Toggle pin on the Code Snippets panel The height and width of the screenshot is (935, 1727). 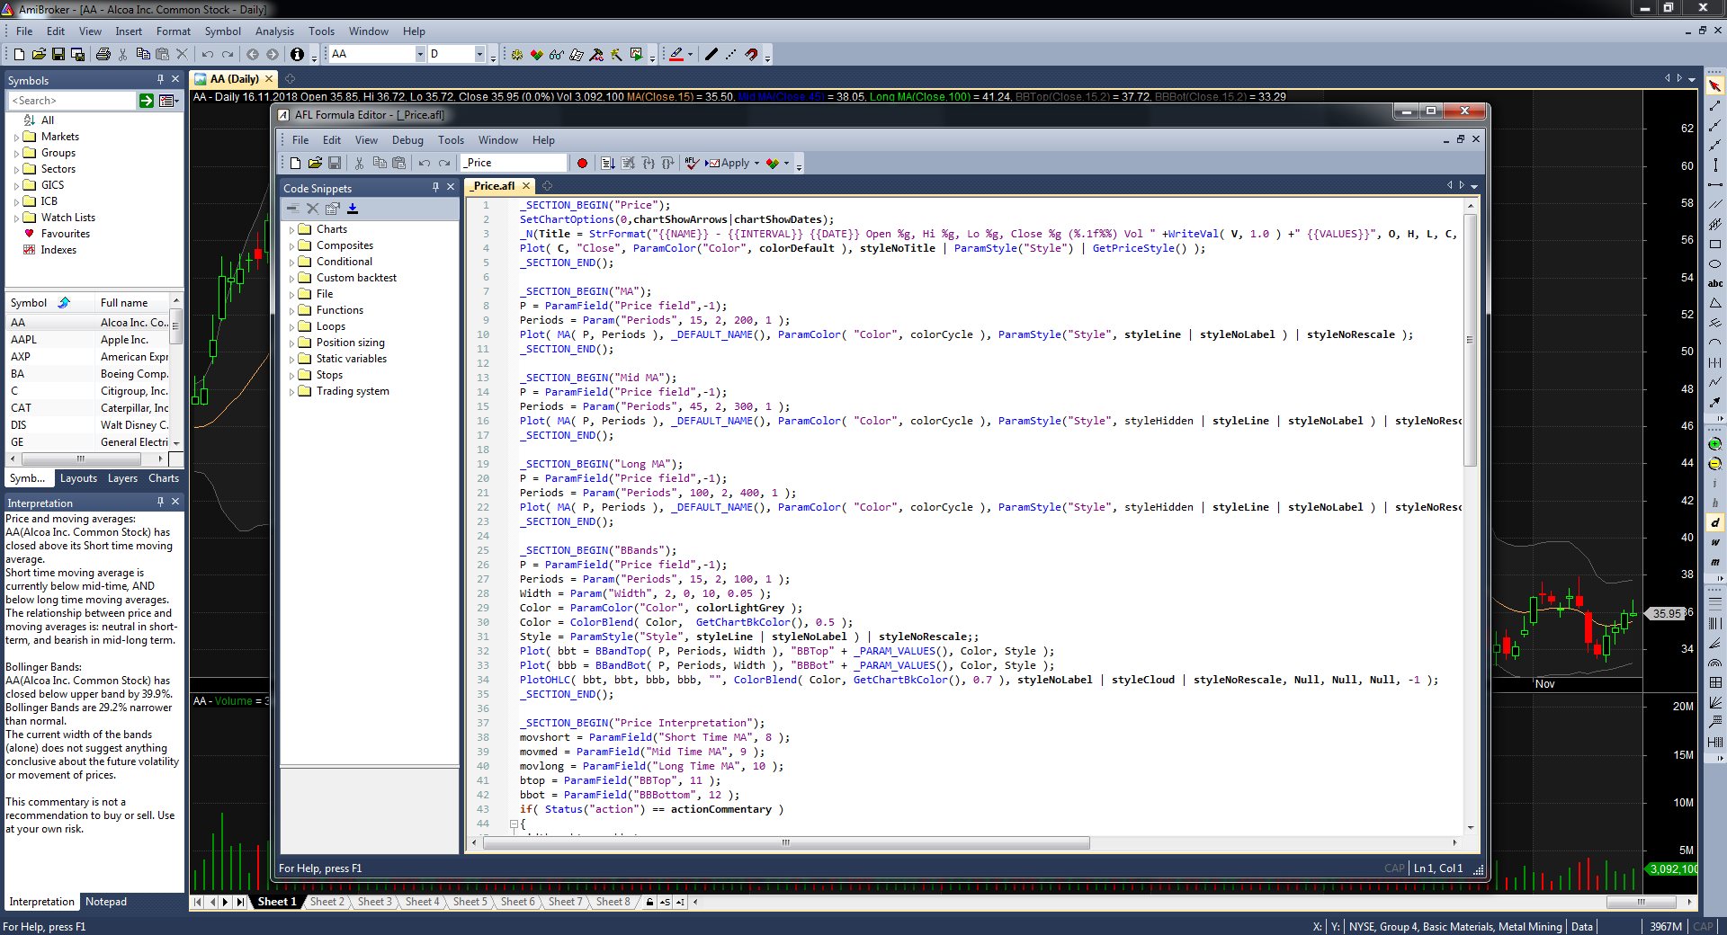(435, 187)
